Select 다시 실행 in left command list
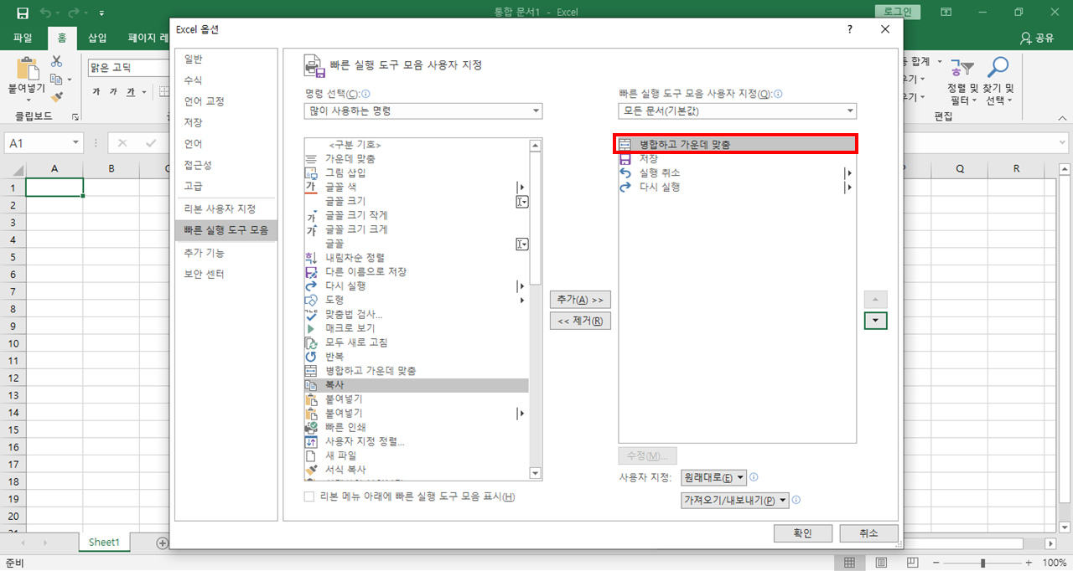Image resolution: width=1073 pixels, height=571 pixels. coord(416,286)
